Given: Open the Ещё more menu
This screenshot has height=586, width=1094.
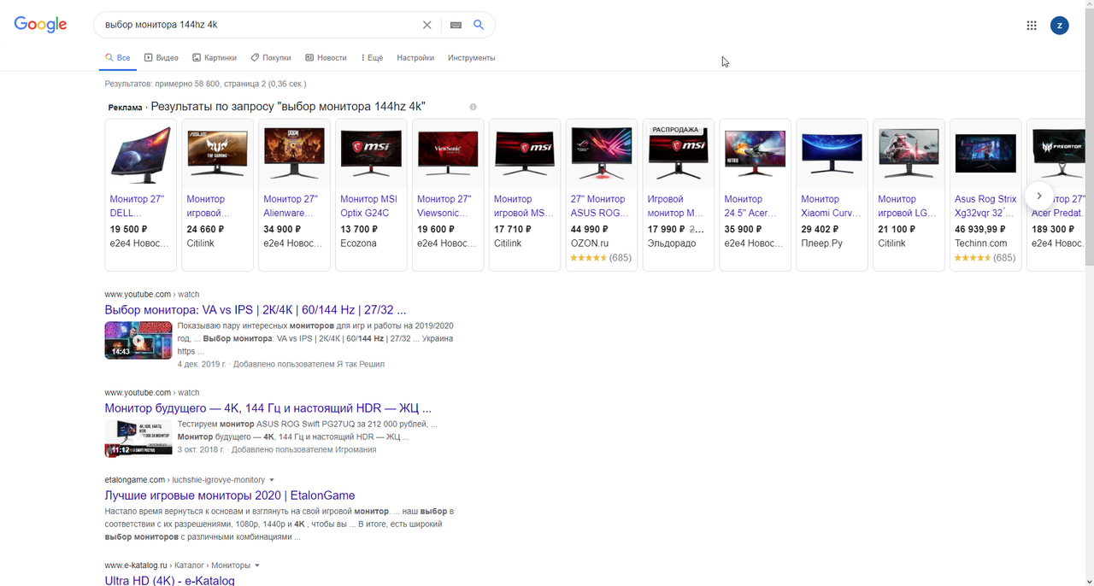Looking at the screenshot, I should click(372, 58).
